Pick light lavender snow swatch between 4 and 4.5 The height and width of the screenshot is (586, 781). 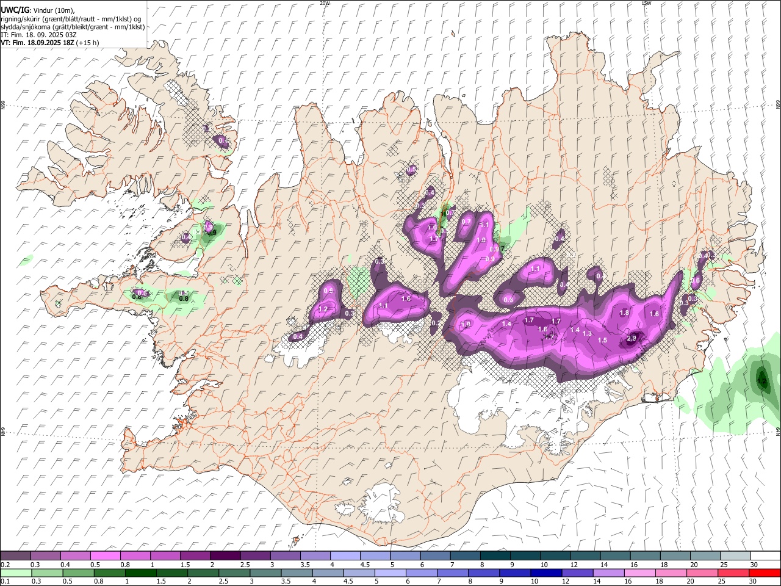345,556
